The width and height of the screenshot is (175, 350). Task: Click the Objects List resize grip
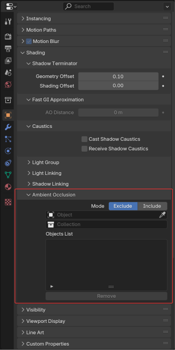111,287
